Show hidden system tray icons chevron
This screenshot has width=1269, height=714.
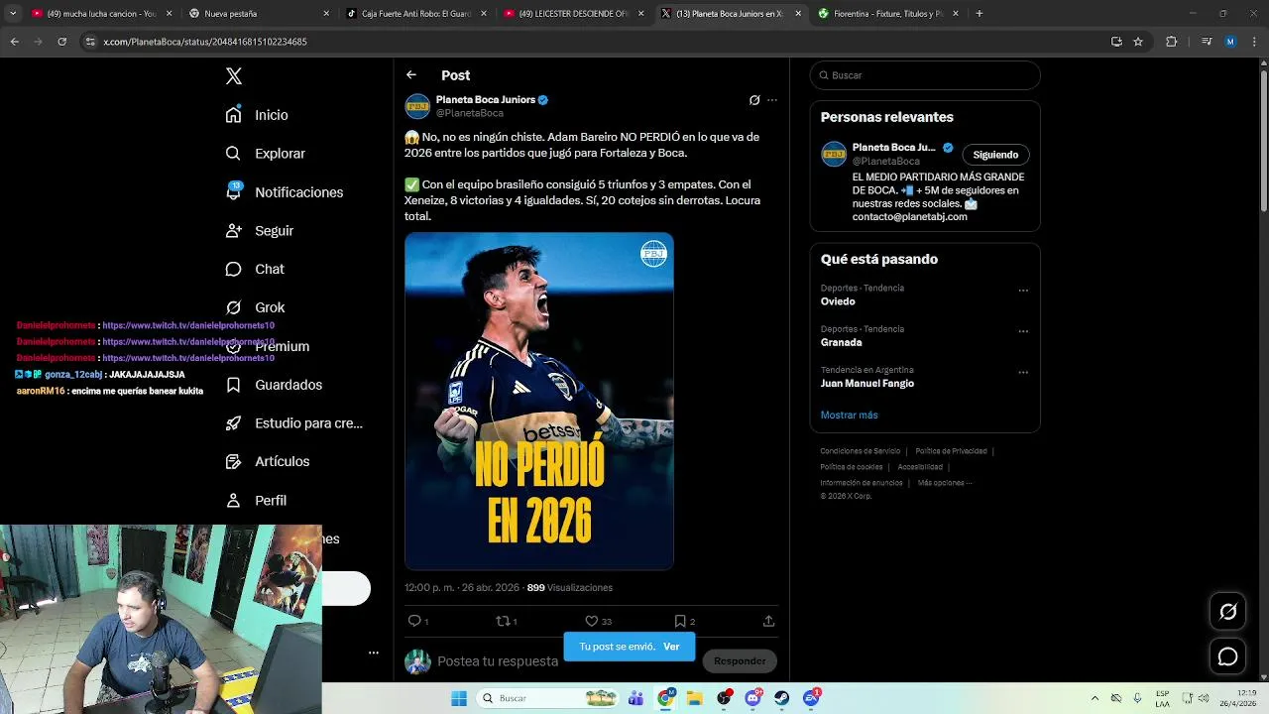[x=1095, y=698]
